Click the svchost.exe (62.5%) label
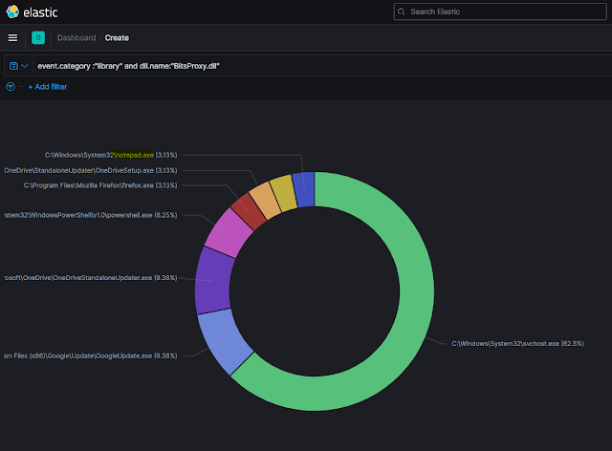 coord(517,342)
